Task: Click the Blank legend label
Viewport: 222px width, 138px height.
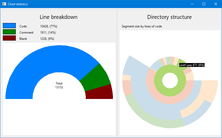Action: 23,39
